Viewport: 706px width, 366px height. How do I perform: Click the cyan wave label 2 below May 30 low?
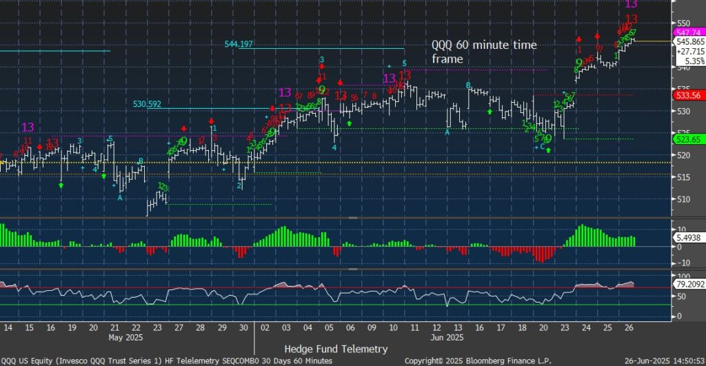[x=239, y=185]
